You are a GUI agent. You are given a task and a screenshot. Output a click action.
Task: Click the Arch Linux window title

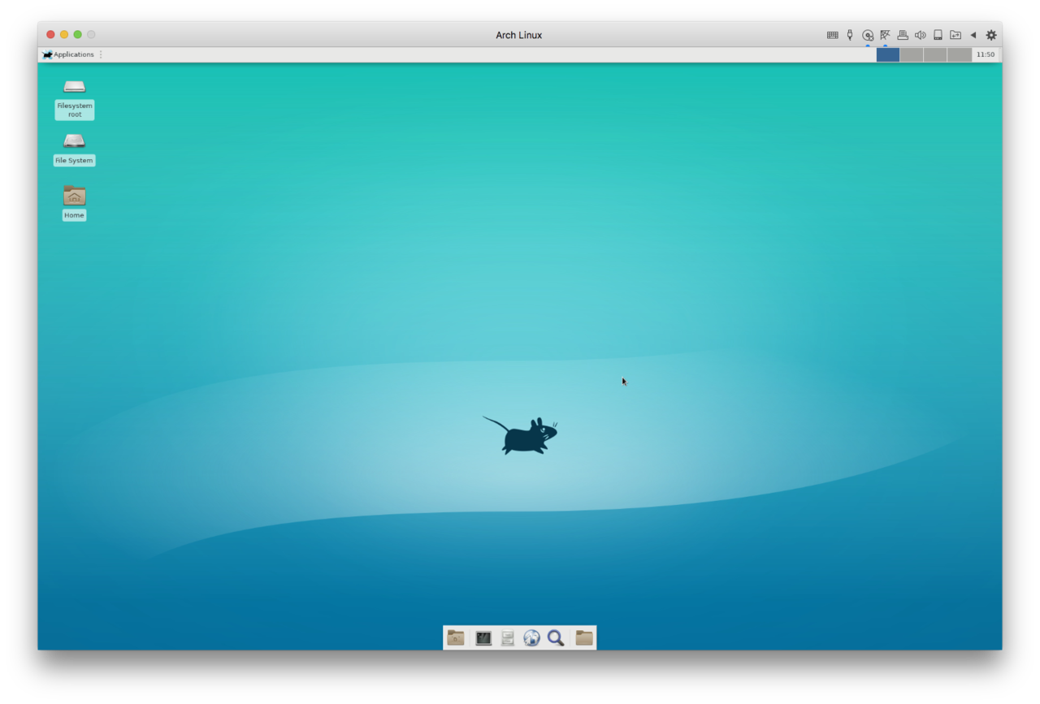519,35
